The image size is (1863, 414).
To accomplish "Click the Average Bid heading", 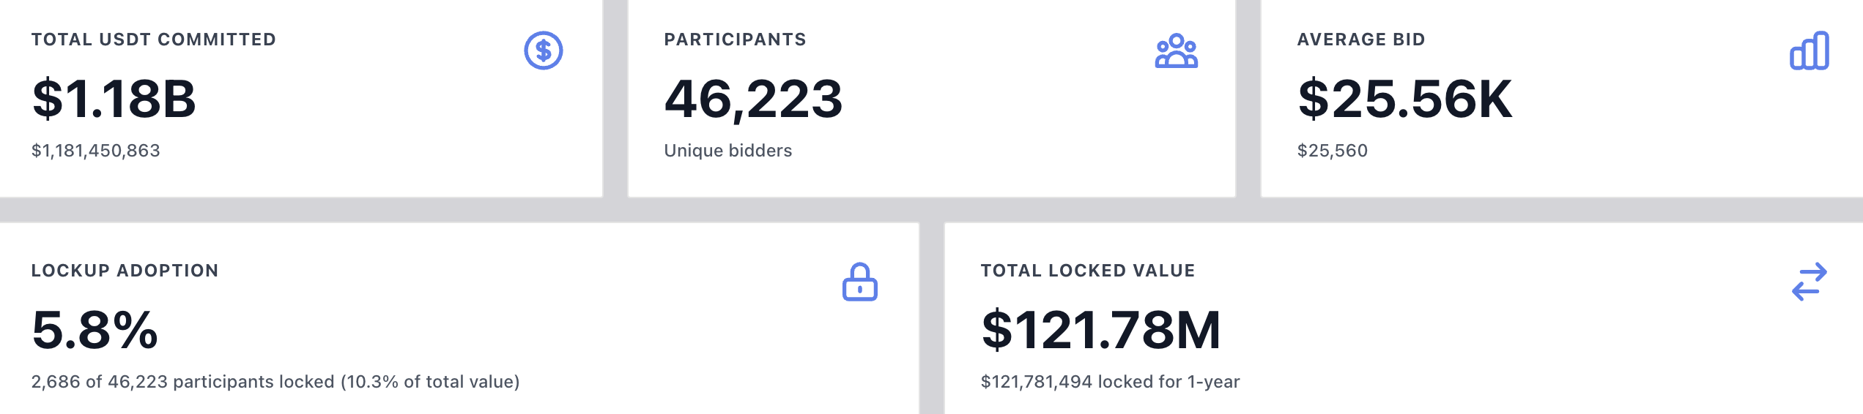I will pos(1361,39).
